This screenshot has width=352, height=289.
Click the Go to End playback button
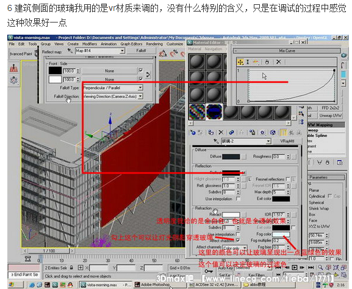[311, 267]
